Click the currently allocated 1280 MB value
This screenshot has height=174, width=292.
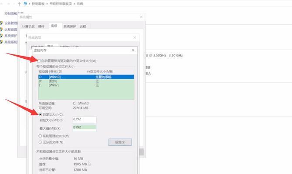(80, 170)
